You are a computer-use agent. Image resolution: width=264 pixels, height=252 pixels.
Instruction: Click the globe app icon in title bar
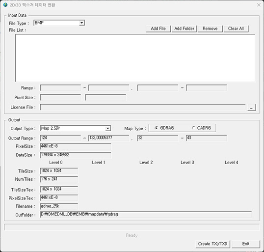point(5,5)
